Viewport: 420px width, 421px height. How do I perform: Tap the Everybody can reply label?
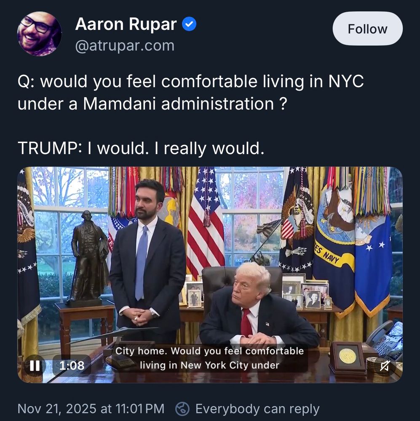(257, 409)
